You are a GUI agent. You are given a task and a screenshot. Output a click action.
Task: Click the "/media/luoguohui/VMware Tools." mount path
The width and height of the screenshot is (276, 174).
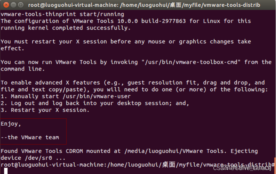pyautogui.click(x=177, y=151)
